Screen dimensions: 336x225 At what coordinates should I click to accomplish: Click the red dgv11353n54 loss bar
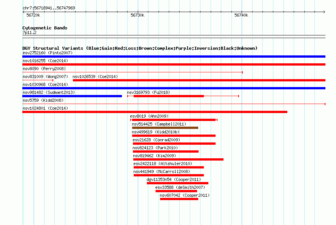178,183
